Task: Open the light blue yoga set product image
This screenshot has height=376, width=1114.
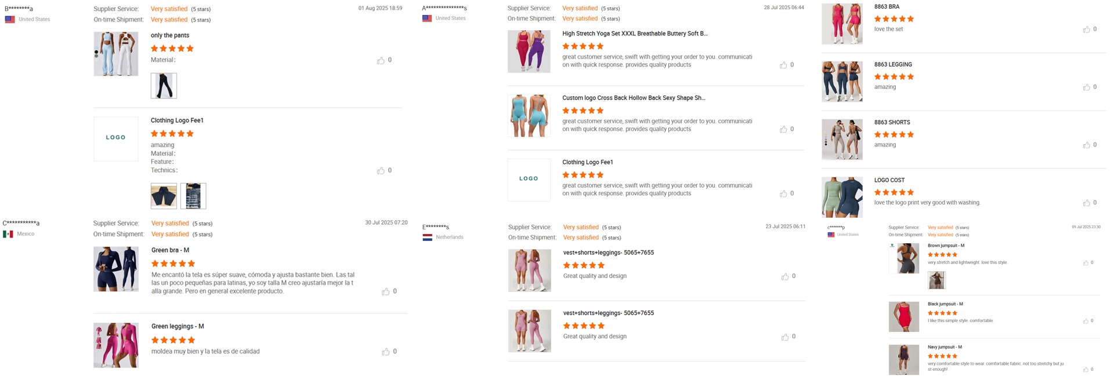Action: pos(116,54)
